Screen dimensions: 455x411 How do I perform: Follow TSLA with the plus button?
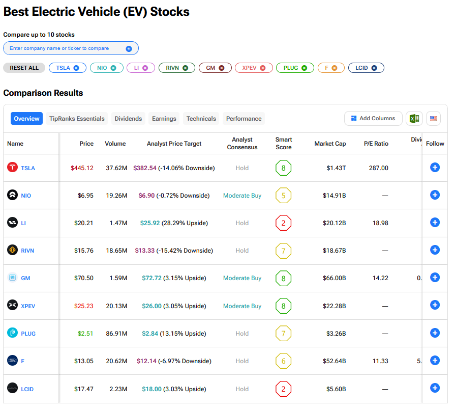tap(435, 168)
